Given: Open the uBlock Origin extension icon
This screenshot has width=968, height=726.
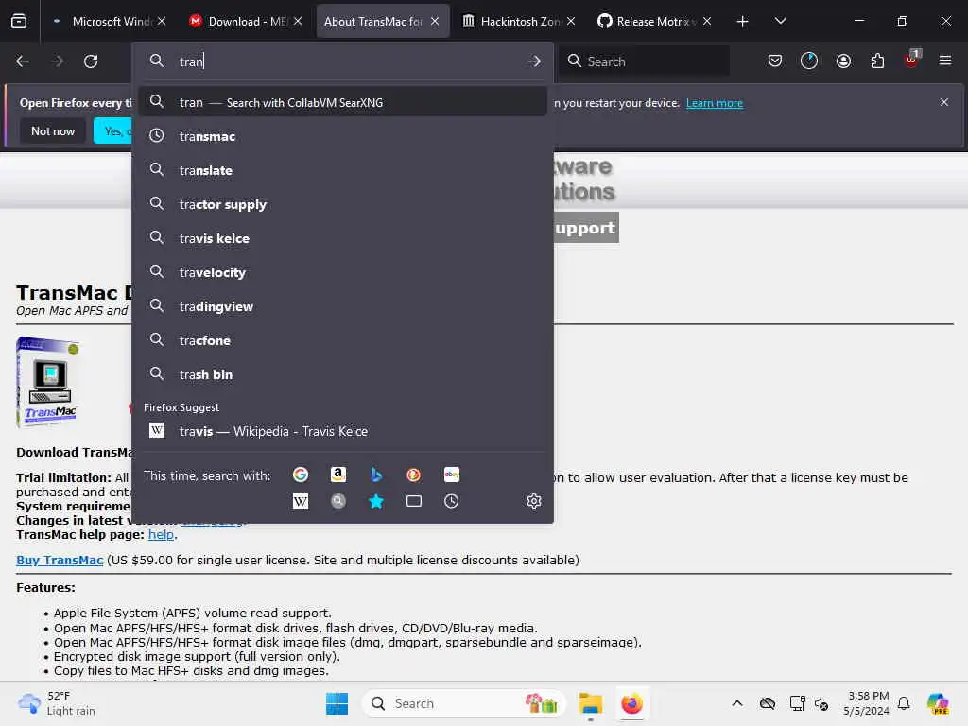Looking at the screenshot, I should click(912, 60).
